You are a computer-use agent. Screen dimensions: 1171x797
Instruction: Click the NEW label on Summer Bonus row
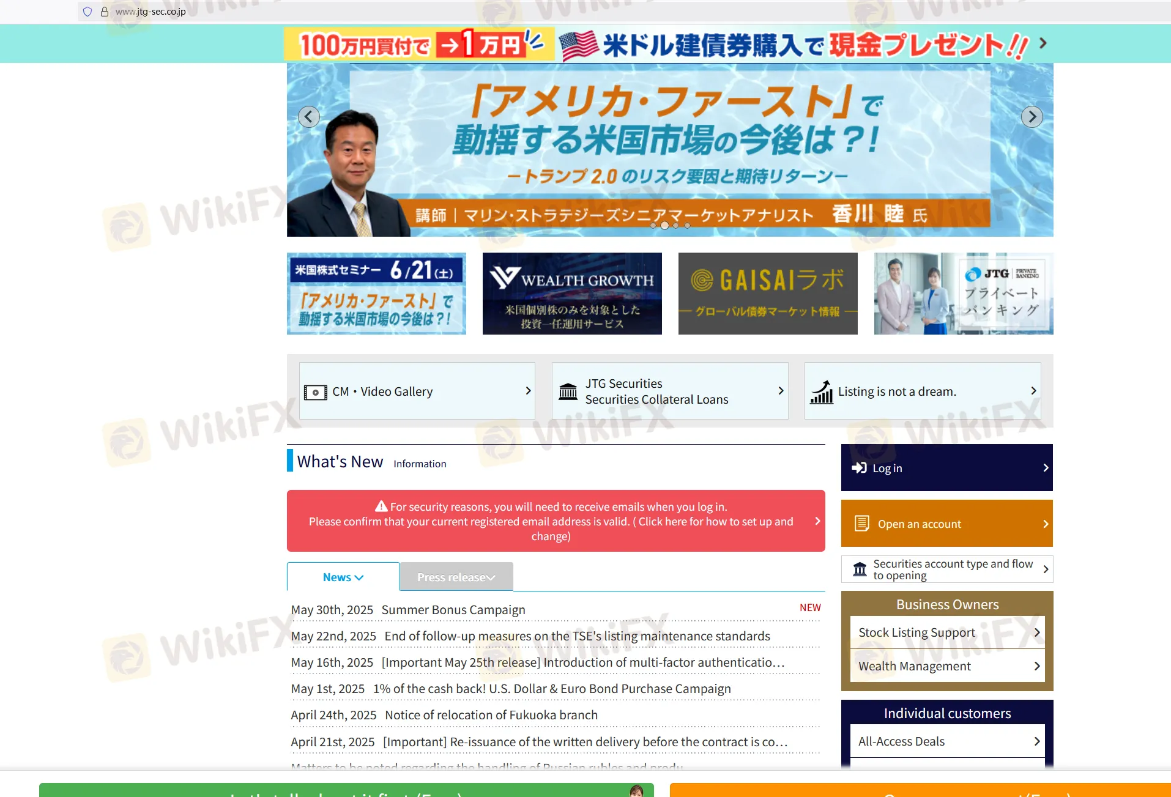pyautogui.click(x=810, y=607)
